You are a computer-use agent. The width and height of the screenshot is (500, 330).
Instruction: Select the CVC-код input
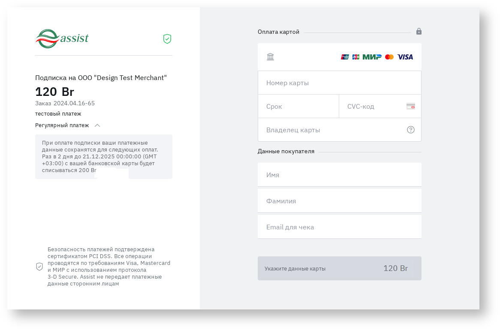coord(373,107)
